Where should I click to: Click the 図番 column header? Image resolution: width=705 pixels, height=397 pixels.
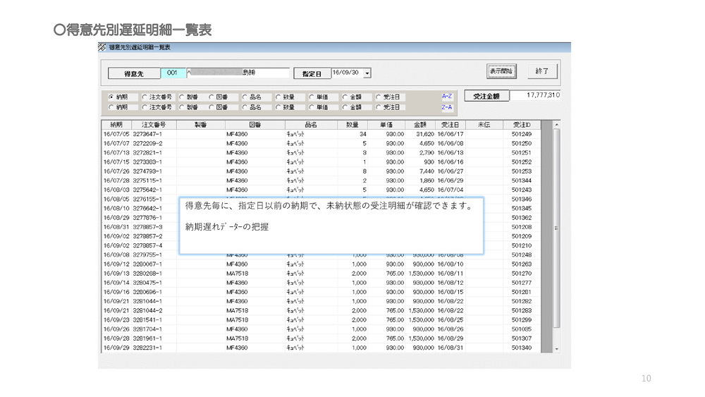255,125
